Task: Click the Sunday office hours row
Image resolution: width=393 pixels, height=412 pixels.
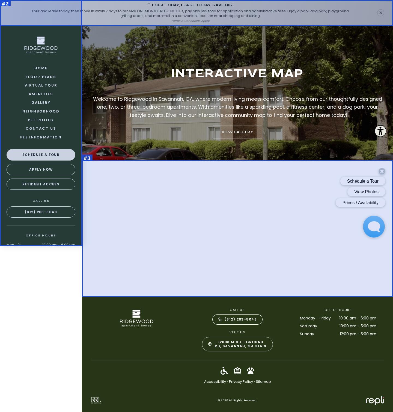Action: pos(338,334)
